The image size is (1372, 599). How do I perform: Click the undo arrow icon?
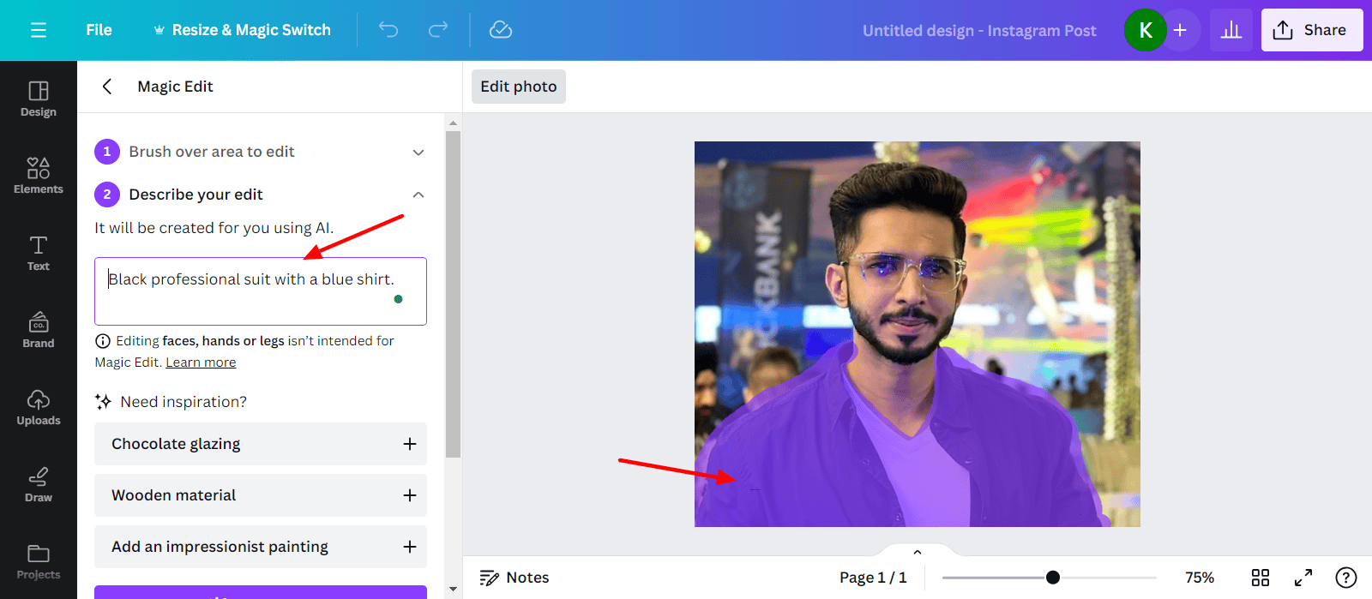(388, 30)
